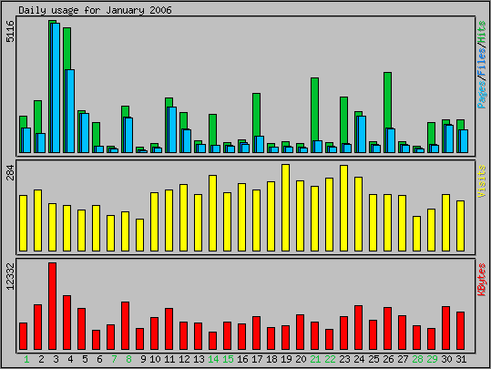Select the red KBytes bar for day 30

[446, 328]
